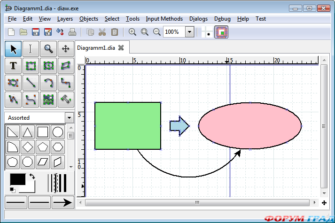Screen dimensions: 335x223
Task: Select the Beziergon tool
Action: point(13,83)
